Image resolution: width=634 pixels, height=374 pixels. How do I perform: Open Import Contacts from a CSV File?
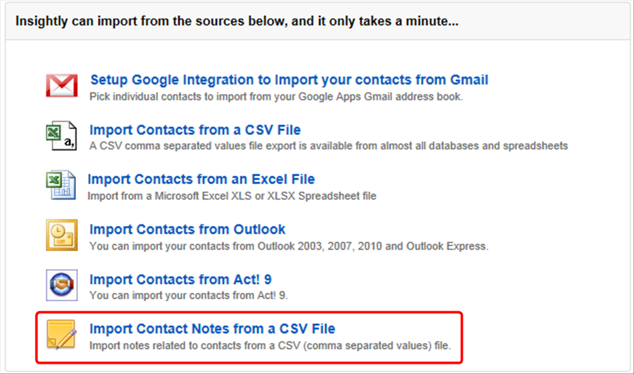pyautogui.click(x=195, y=130)
